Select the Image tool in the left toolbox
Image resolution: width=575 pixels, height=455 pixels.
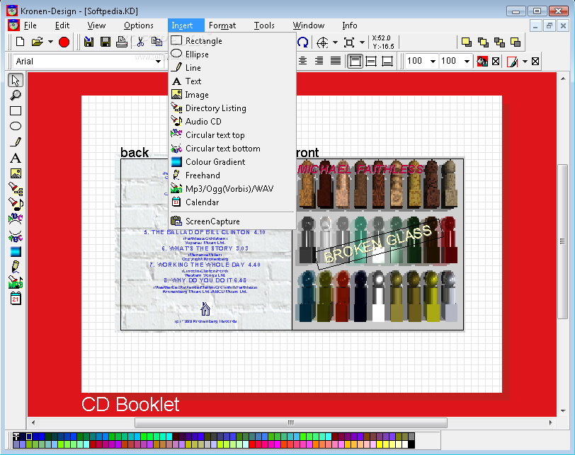tap(16, 173)
